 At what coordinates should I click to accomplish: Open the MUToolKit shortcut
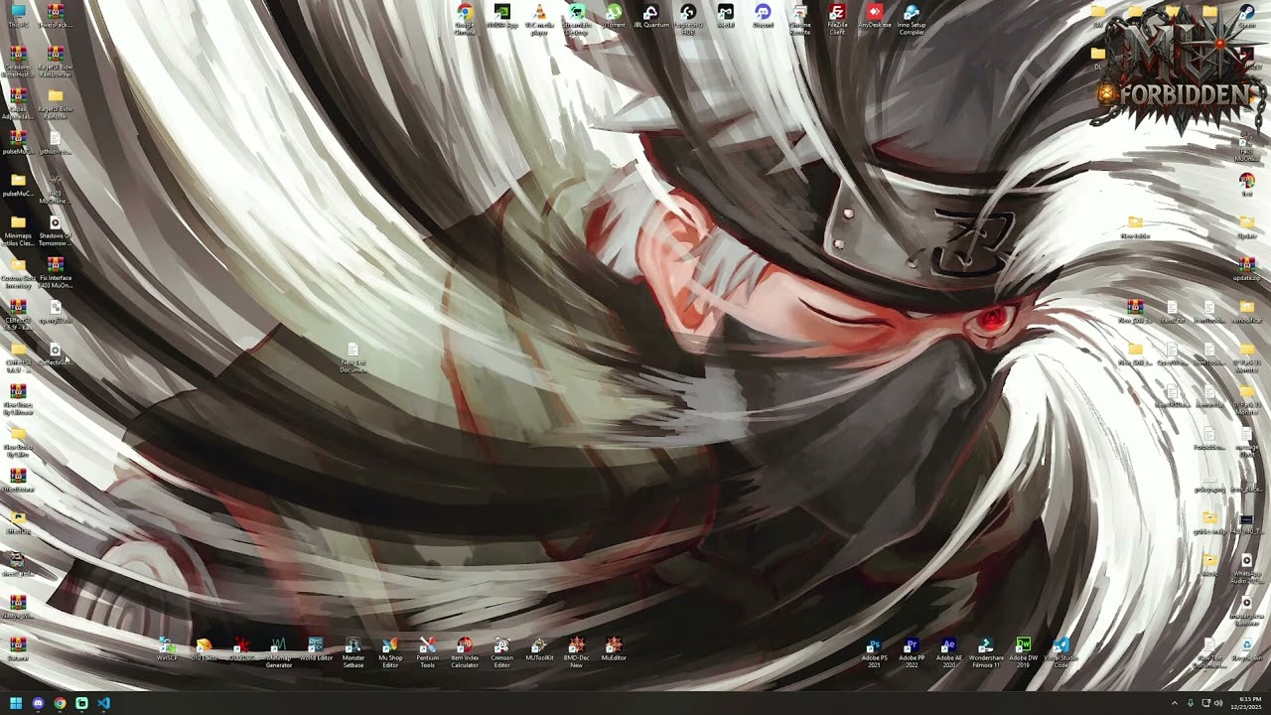(539, 650)
